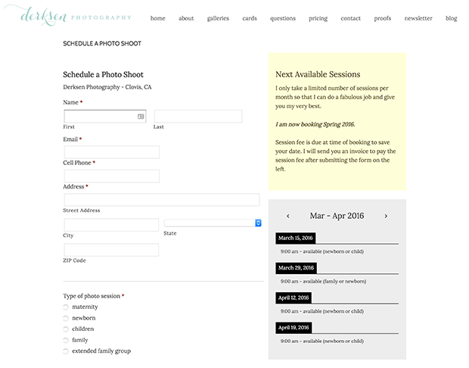Click the Last name input field

click(198, 116)
